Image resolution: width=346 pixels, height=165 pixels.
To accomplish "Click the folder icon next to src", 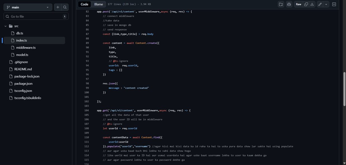I will click(x=11, y=26).
